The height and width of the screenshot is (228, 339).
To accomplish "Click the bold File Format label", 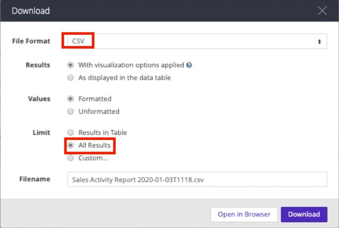I will pyautogui.click(x=31, y=41).
